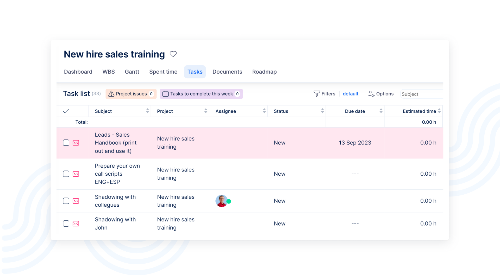The height and width of the screenshot is (280, 500).
Task: Click the envelope icon on Leads - Sales Handbook row
Action: (76, 143)
